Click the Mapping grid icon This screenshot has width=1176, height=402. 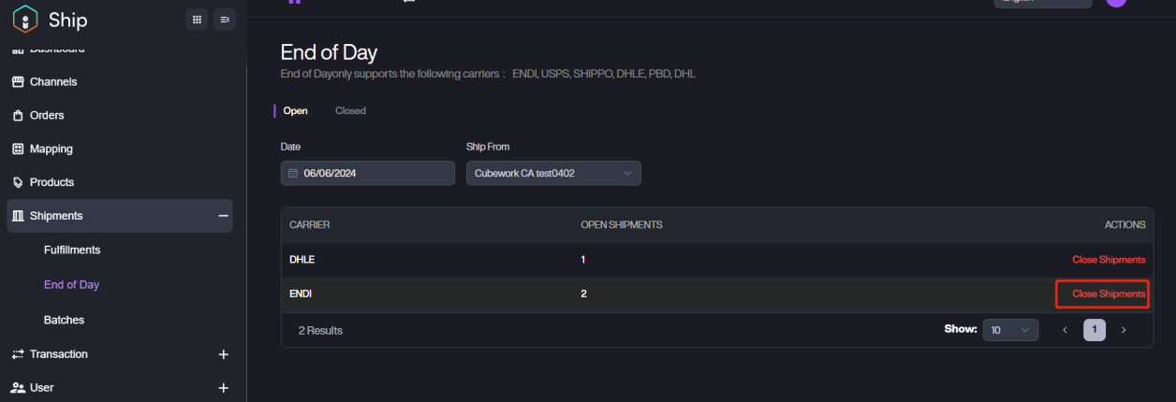coord(18,149)
